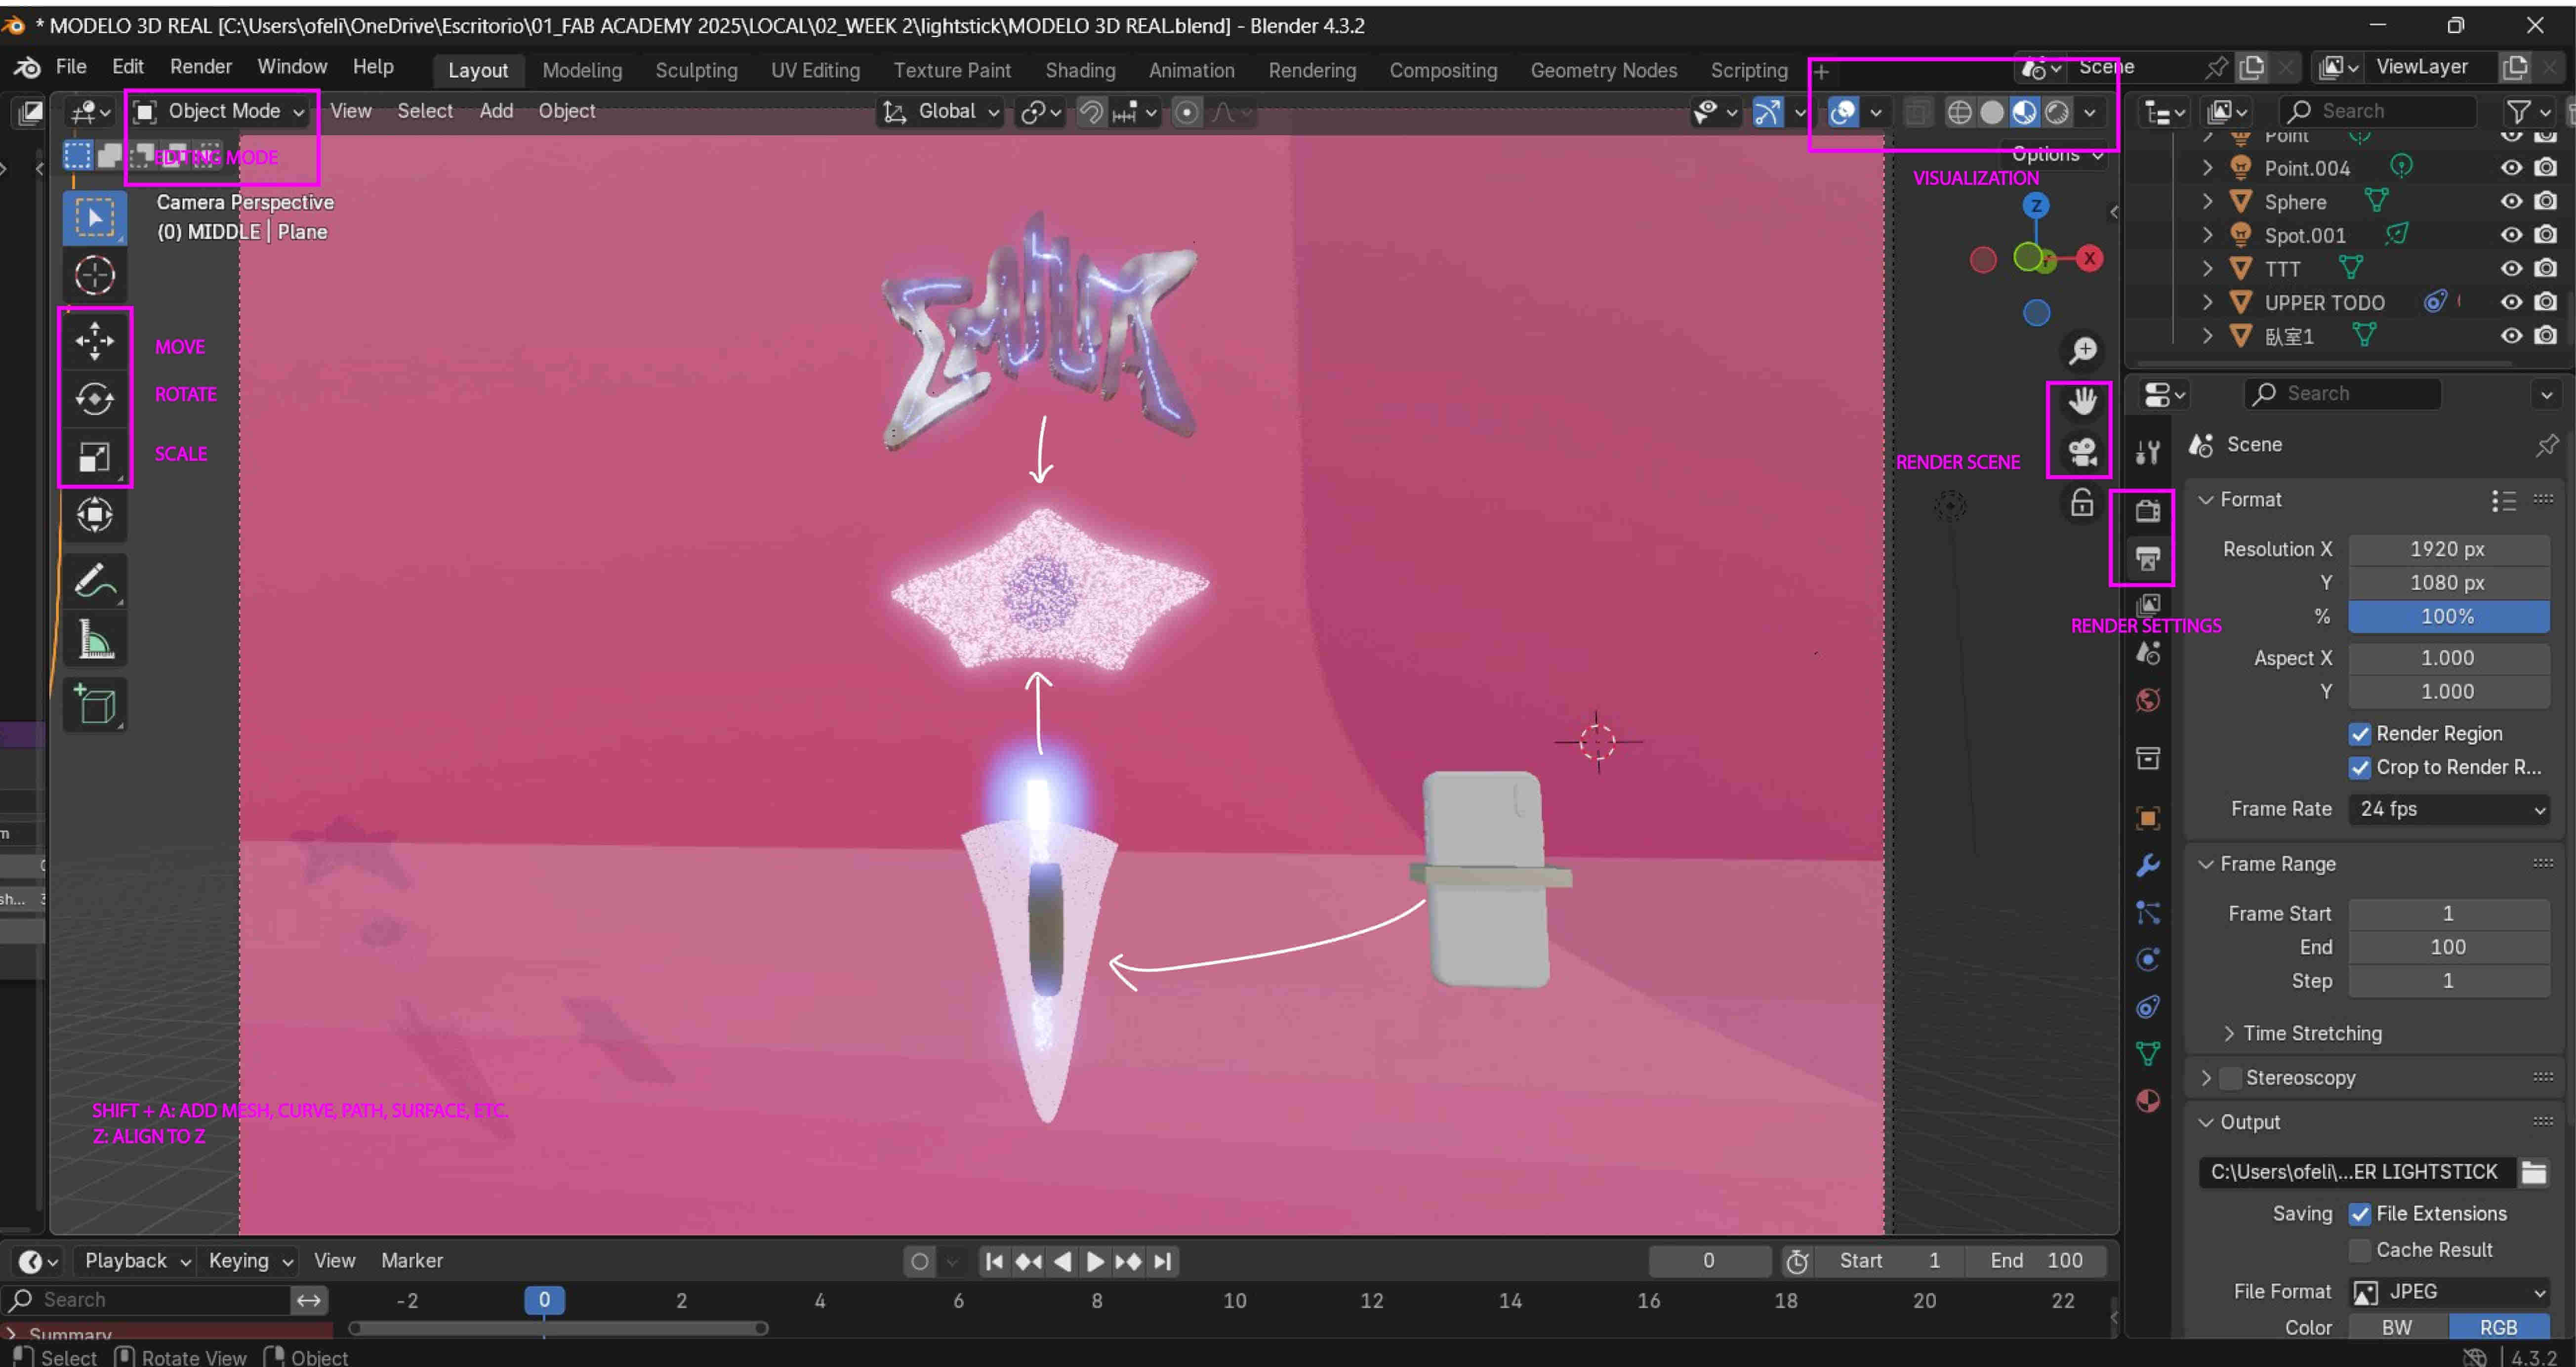Open the Output properties tab

coord(2148,558)
